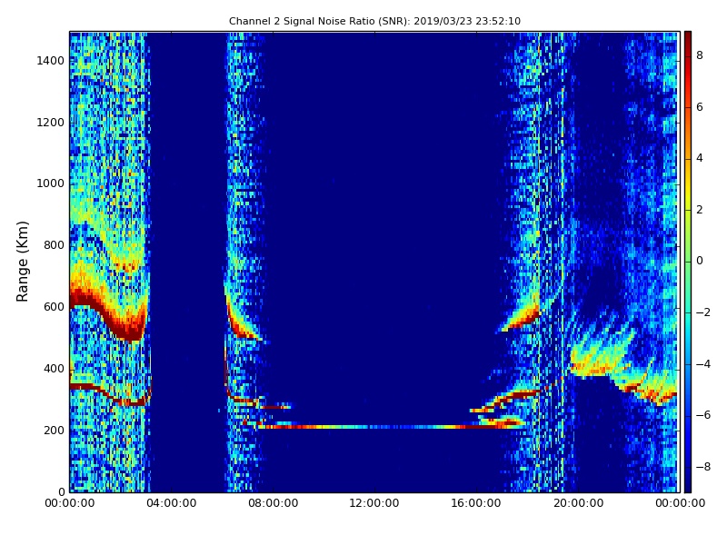Click the colorbar label −2
This screenshot has width=727, height=545.
pos(703,312)
